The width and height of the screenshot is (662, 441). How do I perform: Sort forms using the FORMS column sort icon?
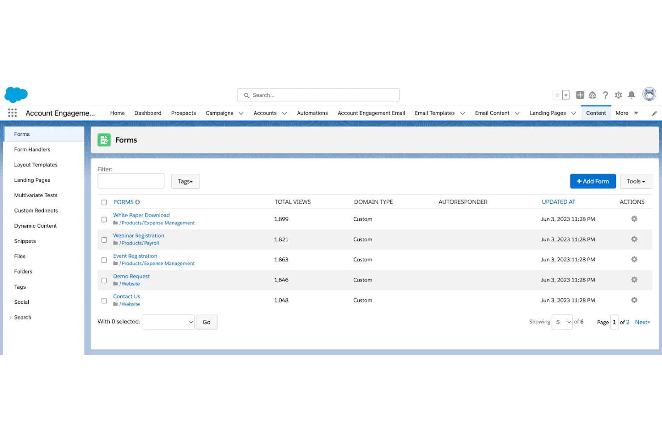click(x=137, y=202)
